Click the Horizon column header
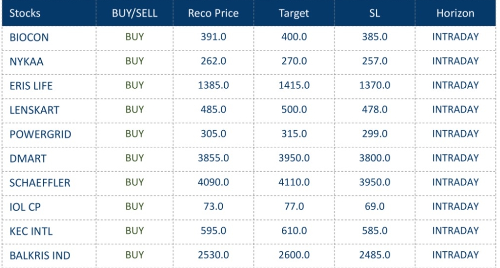This screenshot has width=500, height=268. click(x=455, y=14)
